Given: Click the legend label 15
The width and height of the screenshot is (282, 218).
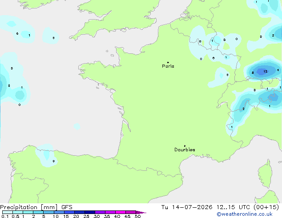Looking at the screenshot, I should (x=66, y=216).
